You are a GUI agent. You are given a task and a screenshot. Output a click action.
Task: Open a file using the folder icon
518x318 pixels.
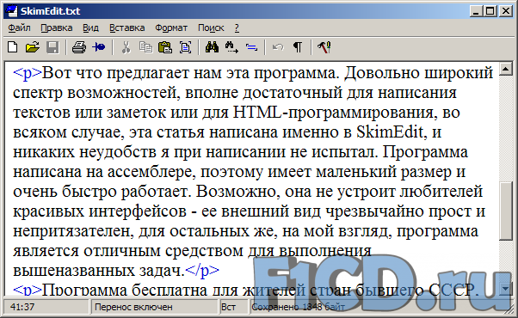[33, 47]
